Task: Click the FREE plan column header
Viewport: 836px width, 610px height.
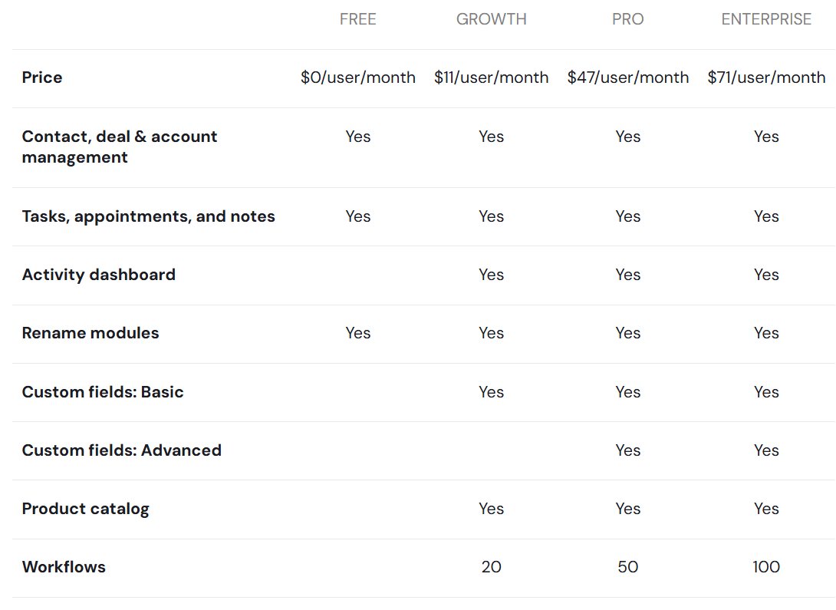Action: coord(357,19)
